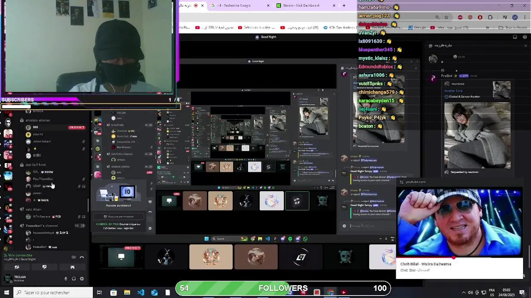
Task: Open the large avatar image from ProBot
Action: tap(477, 135)
